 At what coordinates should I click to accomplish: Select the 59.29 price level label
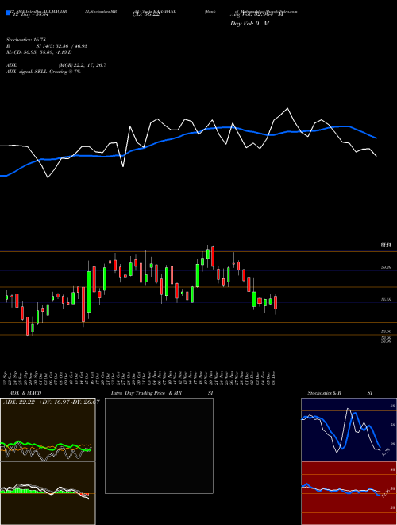pos(386,267)
